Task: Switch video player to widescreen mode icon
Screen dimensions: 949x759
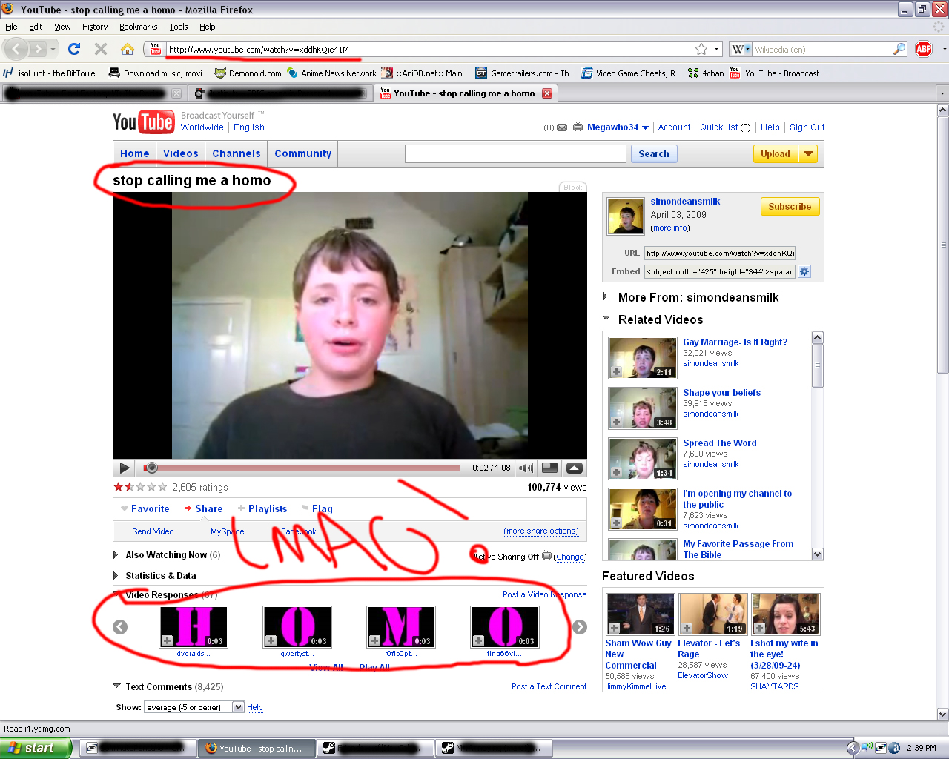Action: [549, 468]
